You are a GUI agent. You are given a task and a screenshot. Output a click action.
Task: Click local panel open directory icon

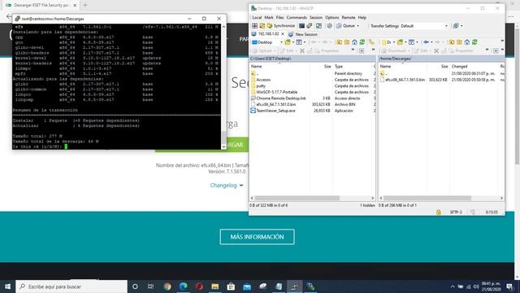click(x=288, y=42)
